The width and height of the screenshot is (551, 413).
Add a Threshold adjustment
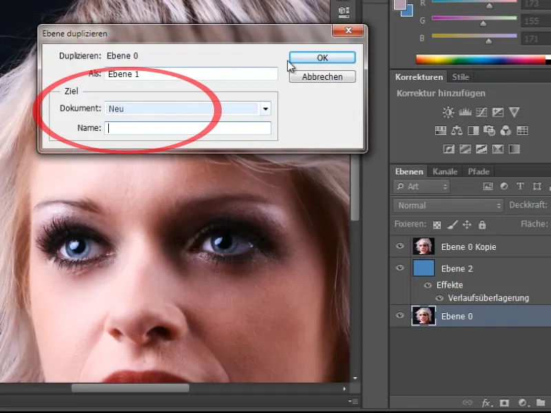click(x=481, y=149)
